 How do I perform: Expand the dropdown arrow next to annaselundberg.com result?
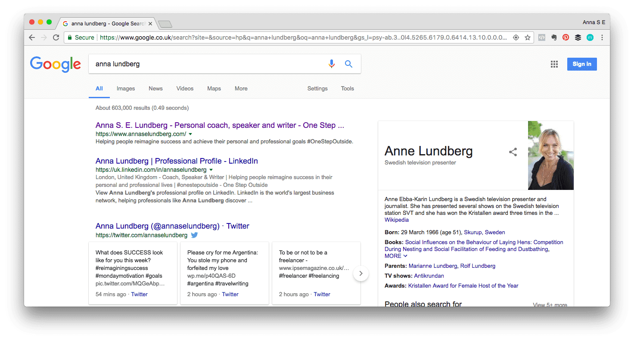190,134
